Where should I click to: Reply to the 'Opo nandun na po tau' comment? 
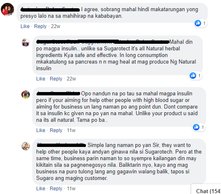(x=56, y=130)
